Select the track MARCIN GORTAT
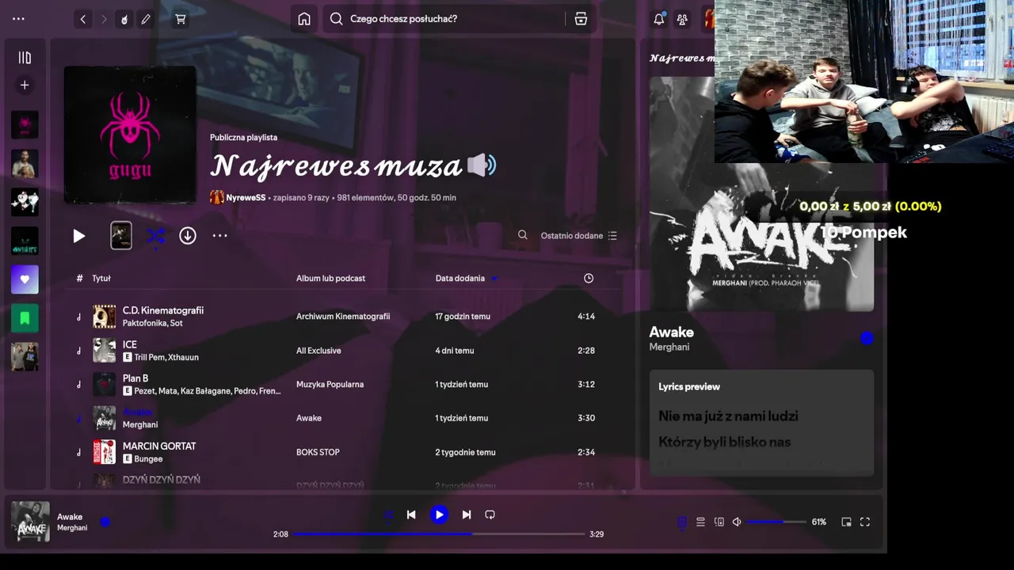The image size is (1014, 570). pyautogui.click(x=159, y=446)
